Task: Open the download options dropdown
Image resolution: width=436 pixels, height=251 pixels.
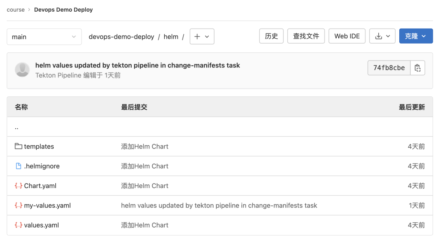Action: click(382, 36)
